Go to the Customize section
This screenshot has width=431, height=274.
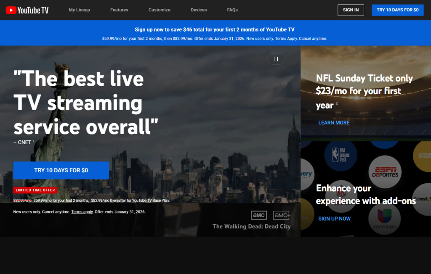[x=159, y=10]
